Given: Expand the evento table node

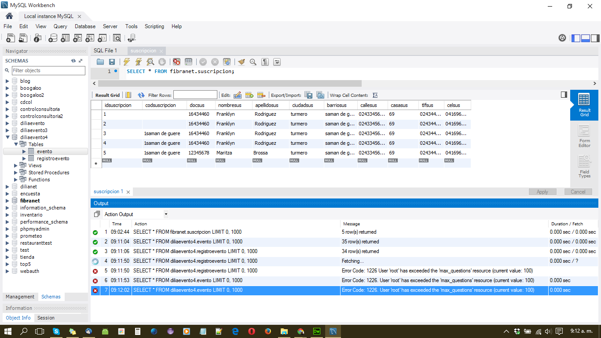Looking at the screenshot, I should pos(25,151).
